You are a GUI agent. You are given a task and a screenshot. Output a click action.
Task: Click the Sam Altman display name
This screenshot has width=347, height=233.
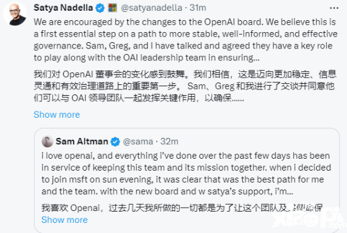pyautogui.click(x=82, y=141)
